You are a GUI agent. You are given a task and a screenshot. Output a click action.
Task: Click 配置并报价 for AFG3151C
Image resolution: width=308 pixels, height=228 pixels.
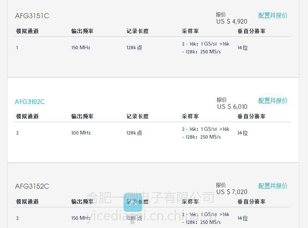pos(273,15)
